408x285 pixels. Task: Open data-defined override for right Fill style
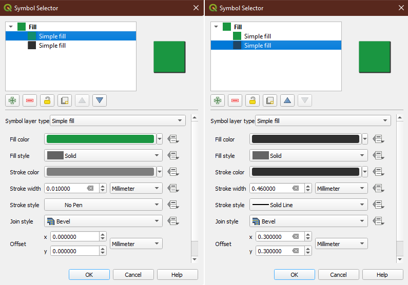pos(378,155)
